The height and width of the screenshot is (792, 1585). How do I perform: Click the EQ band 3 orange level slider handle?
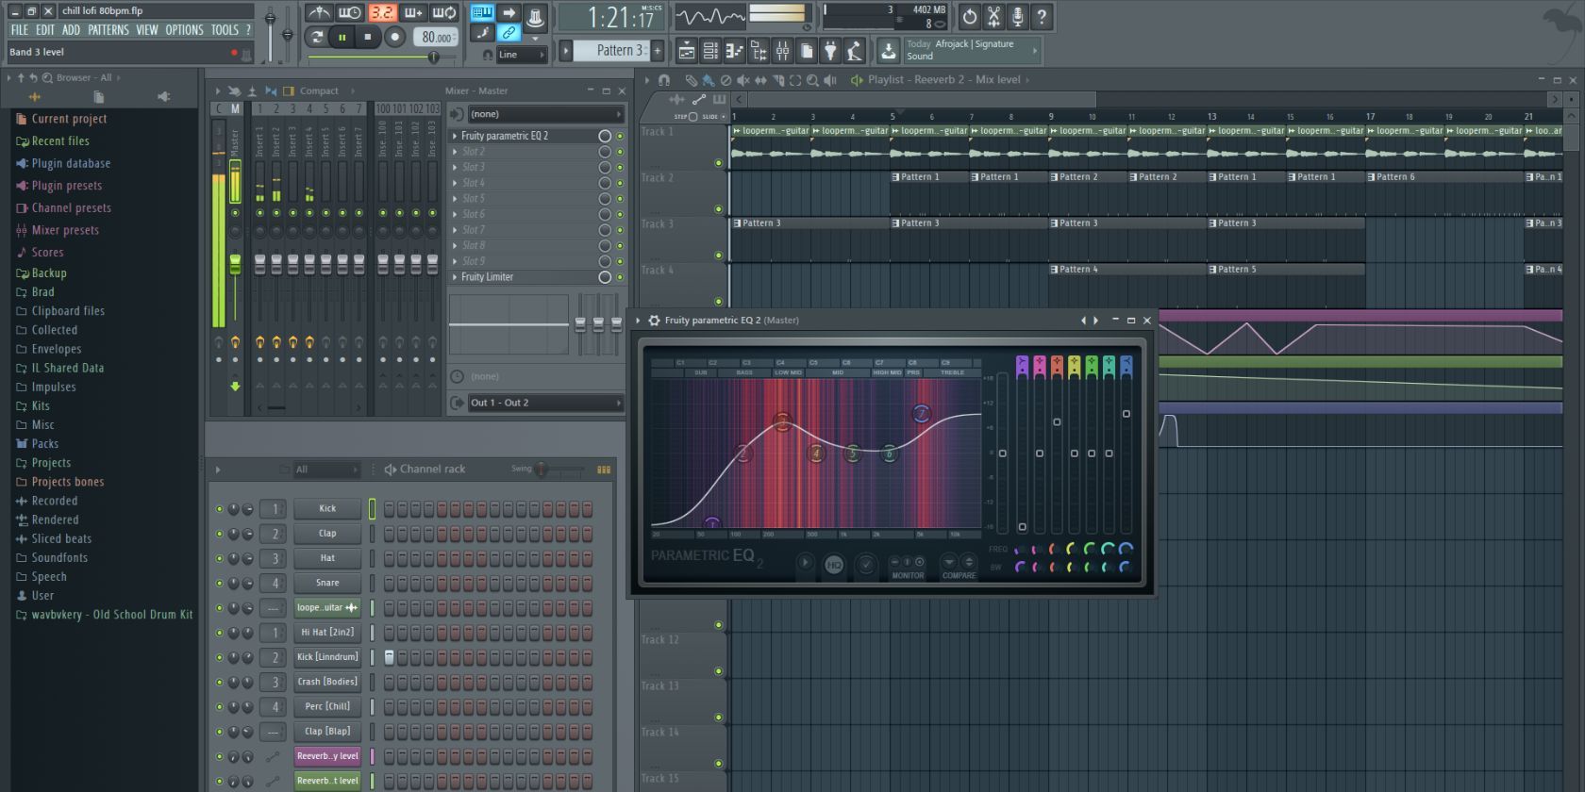(x=1057, y=422)
